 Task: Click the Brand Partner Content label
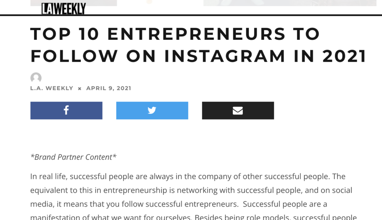coord(73,157)
